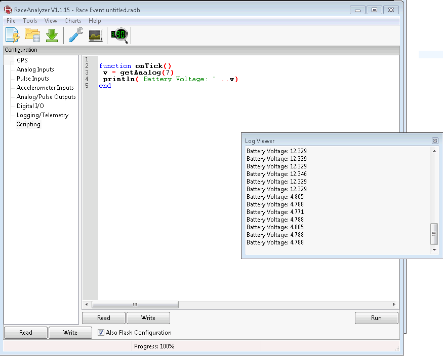Toggle Also Flash Configuration checkbox
This screenshot has width=443, height=356.
101,332
